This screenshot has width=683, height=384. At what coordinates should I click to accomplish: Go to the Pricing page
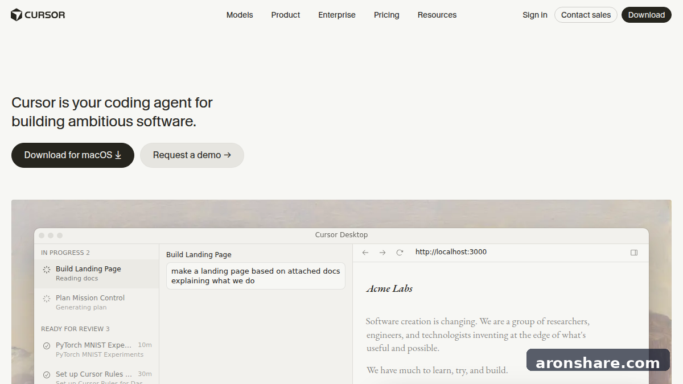pos(386,15)
